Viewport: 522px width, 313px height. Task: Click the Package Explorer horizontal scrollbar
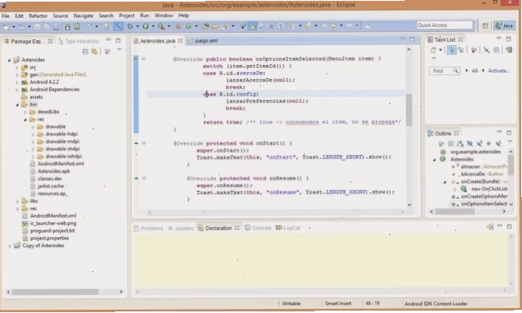[63, 292]
